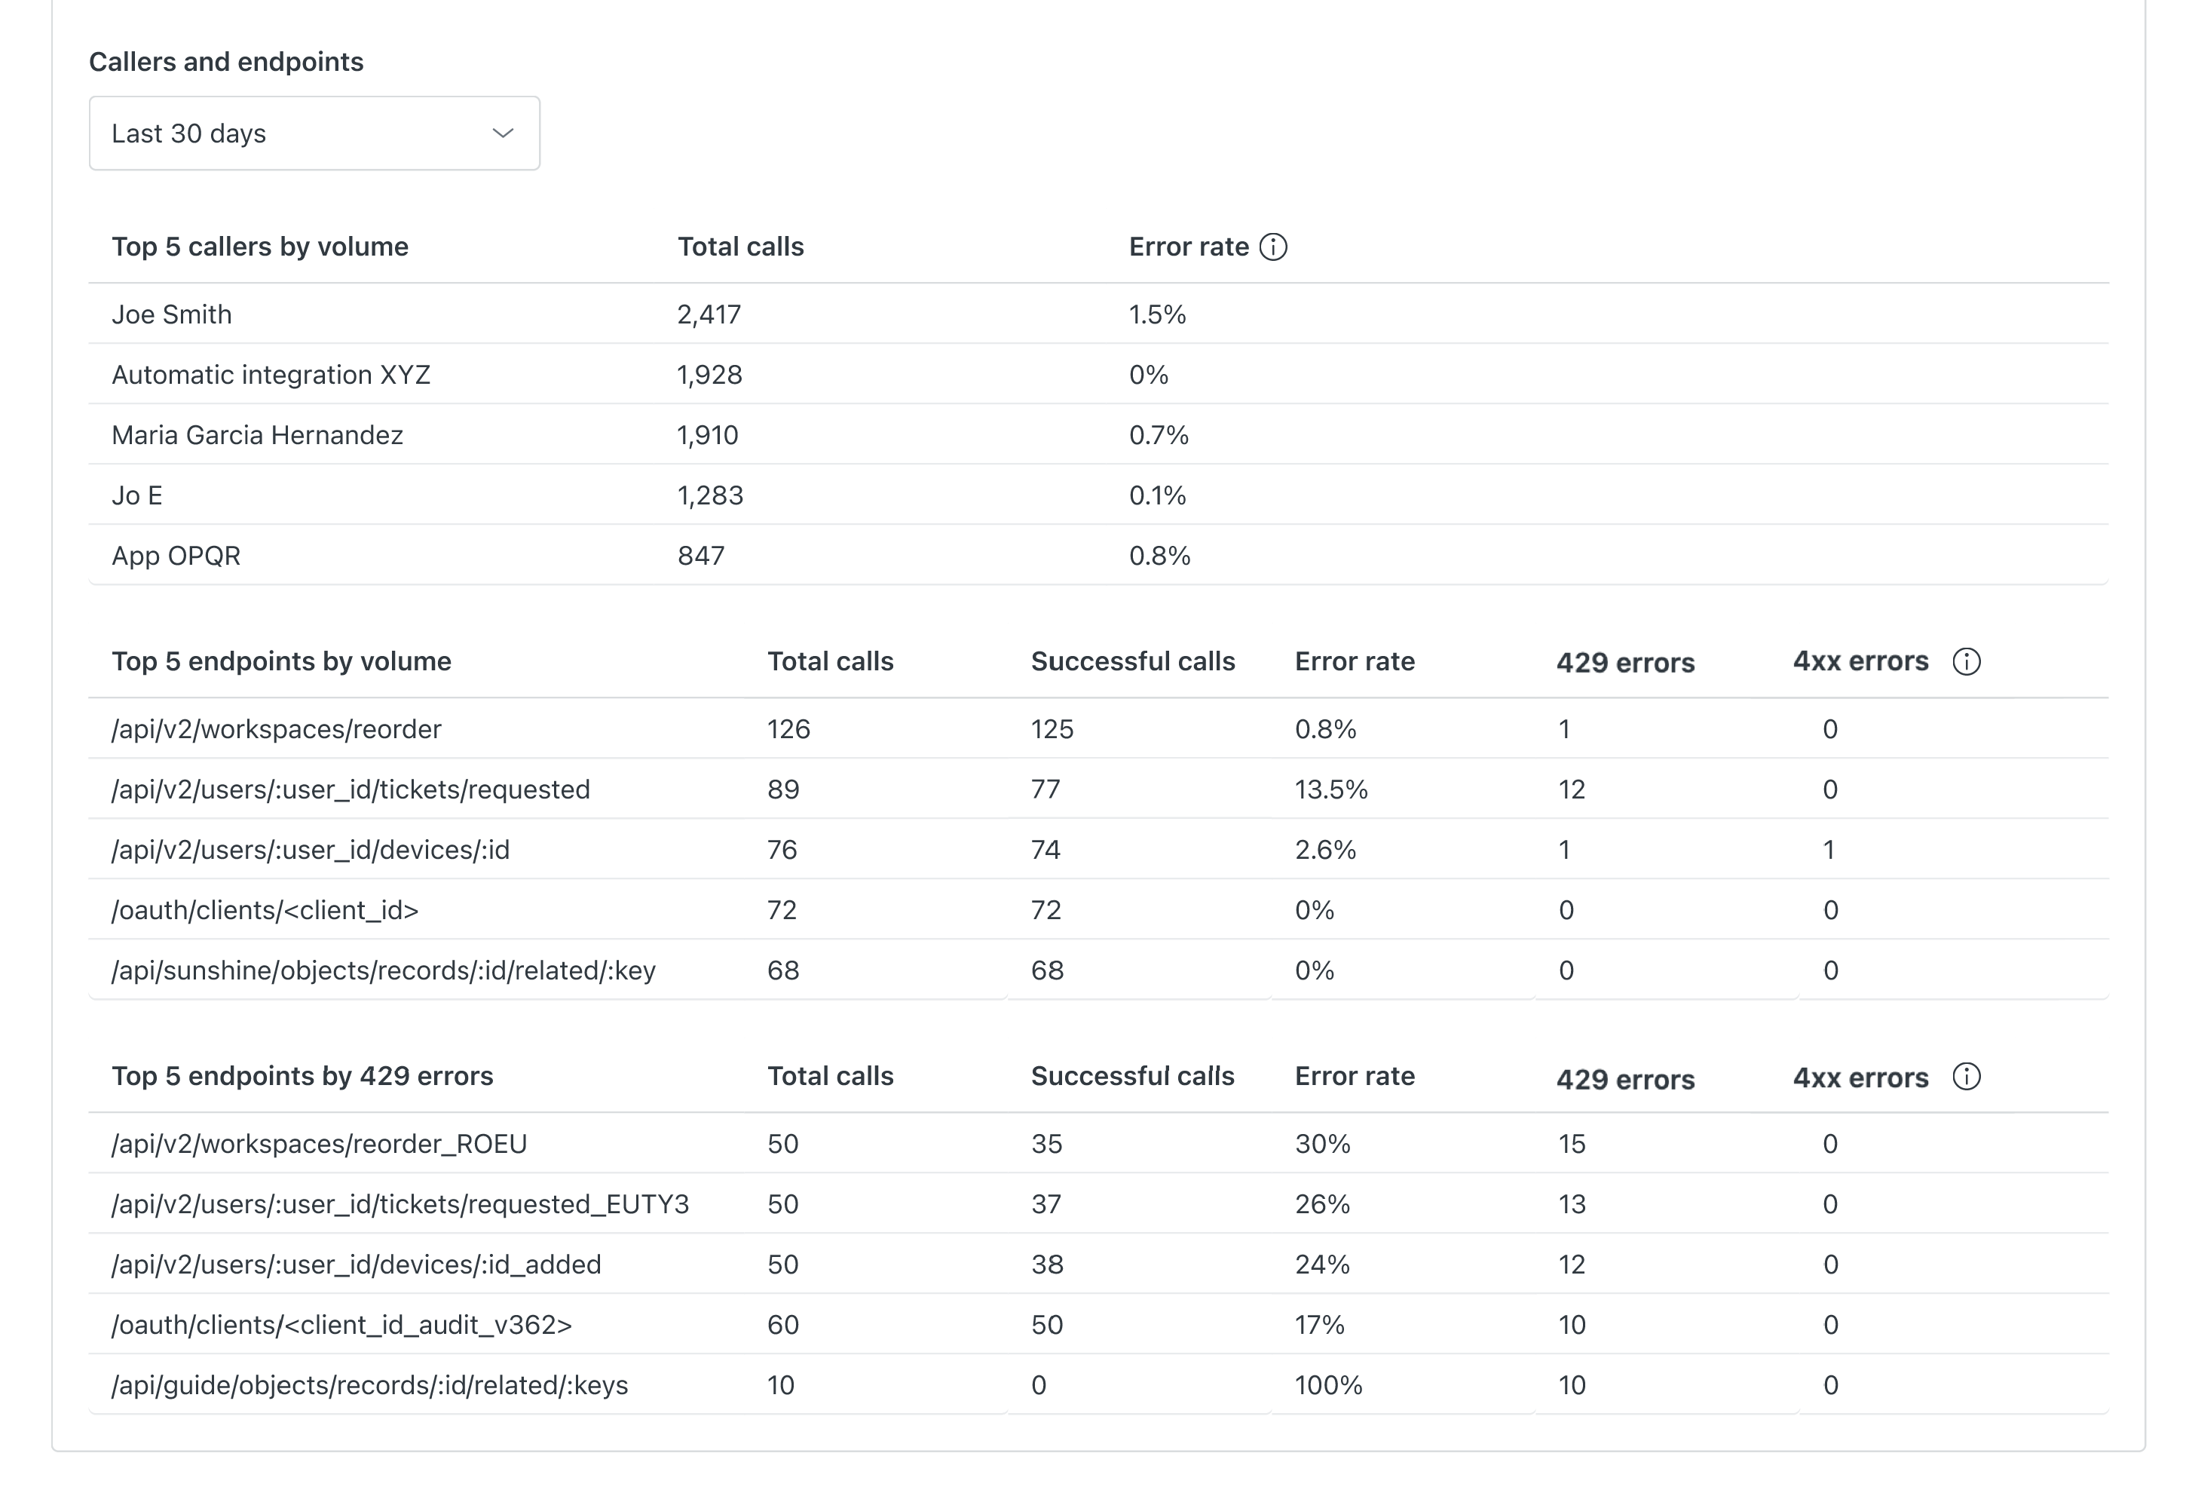Click info icon in endpoints by 429 errors header

pos(1966,1076)
